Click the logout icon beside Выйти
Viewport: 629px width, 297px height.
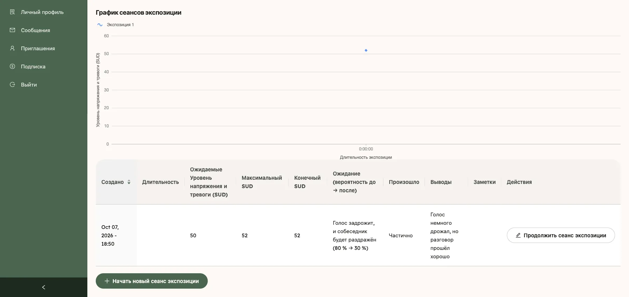(x=13, y=85)
